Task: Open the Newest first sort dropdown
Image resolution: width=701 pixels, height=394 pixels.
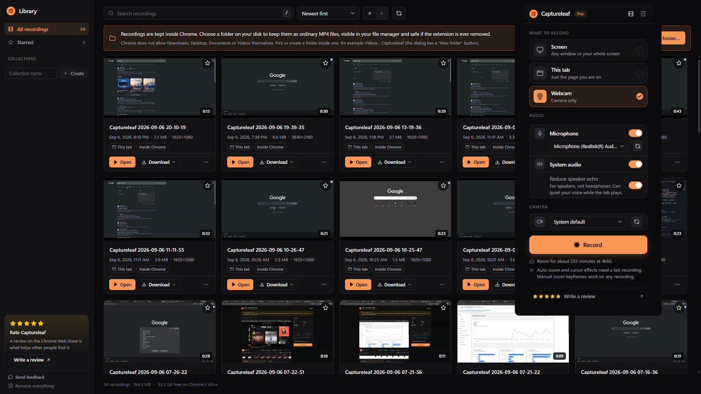Action: (328, 13)
